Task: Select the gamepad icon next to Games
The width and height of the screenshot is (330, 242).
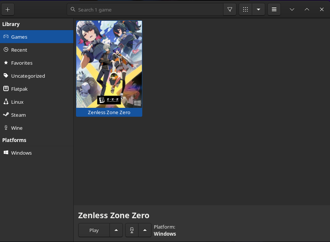Action: tap(6, 37)
